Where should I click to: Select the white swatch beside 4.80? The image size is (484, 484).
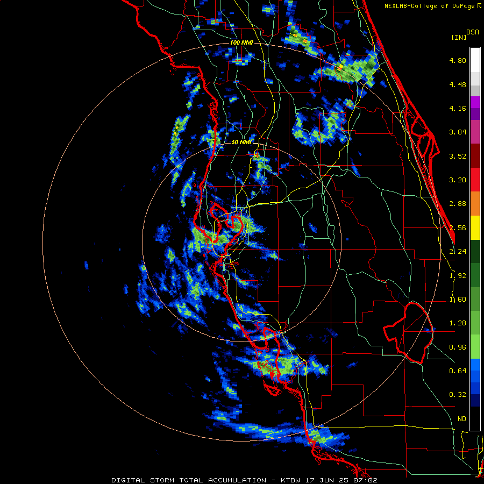[x=475, y=60]
